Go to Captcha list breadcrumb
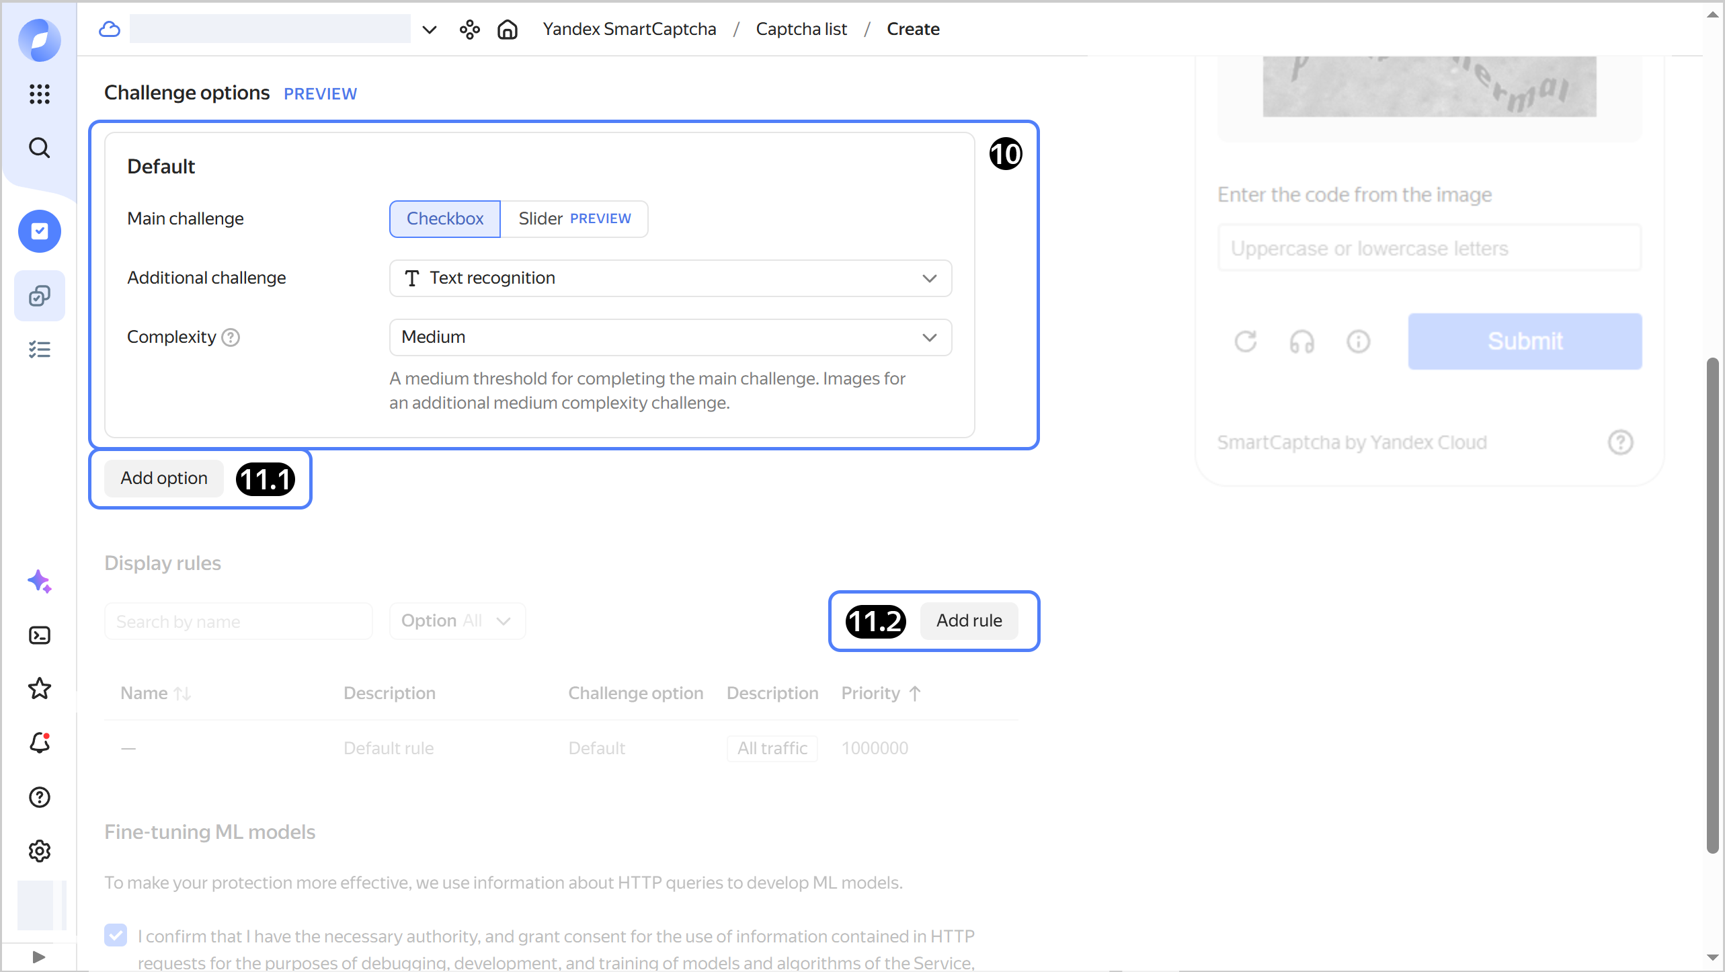Screen dimensions: 1725x972 click(801, 30)
